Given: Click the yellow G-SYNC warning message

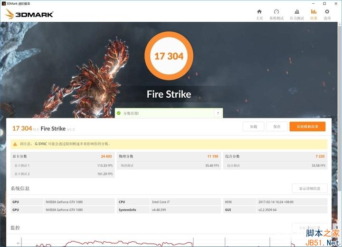Looking at the screenshot, I should [x=169, y=144].
